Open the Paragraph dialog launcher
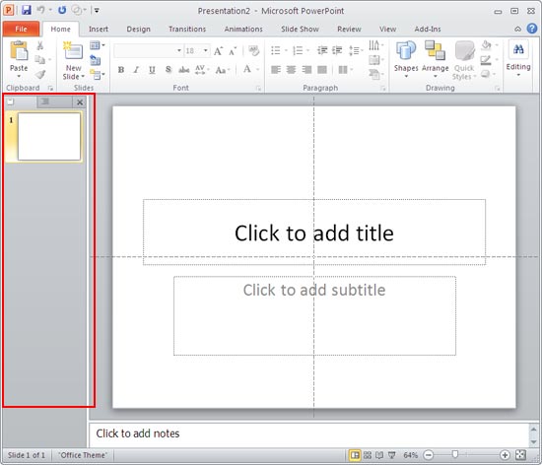542x465 pixels. click(x=383, y=89)
